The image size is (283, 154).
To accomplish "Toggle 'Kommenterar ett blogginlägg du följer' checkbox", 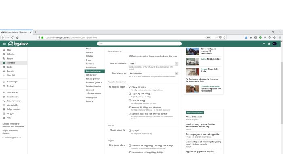I will (x=130, y=152).
